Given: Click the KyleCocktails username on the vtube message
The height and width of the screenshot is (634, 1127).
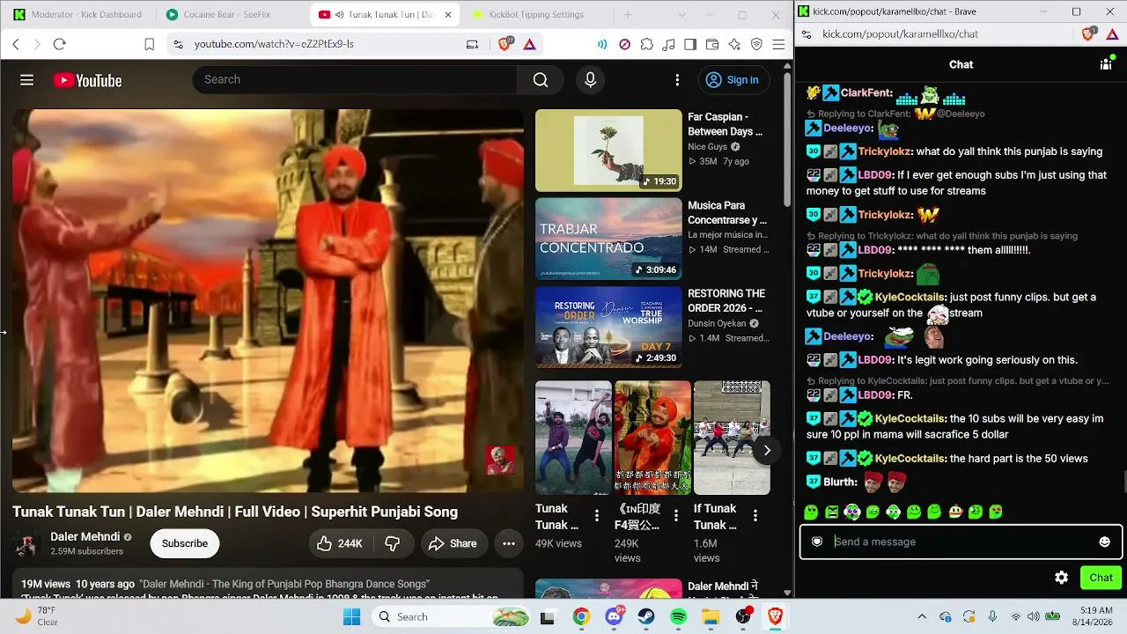Looking at the screenshot, I should (910, 297).
